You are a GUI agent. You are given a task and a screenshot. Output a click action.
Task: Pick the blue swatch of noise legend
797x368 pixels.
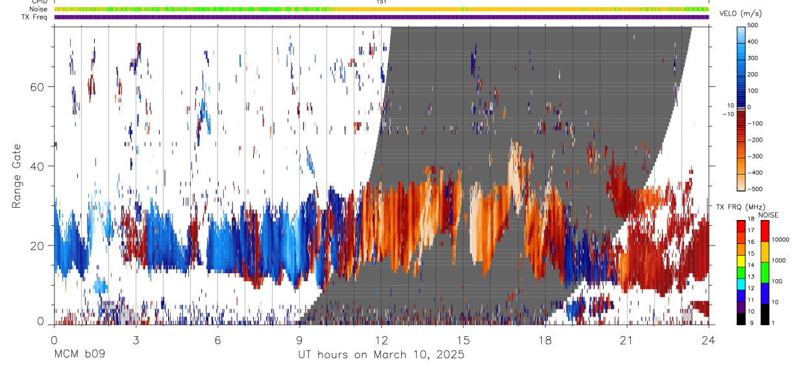point(765,292)
